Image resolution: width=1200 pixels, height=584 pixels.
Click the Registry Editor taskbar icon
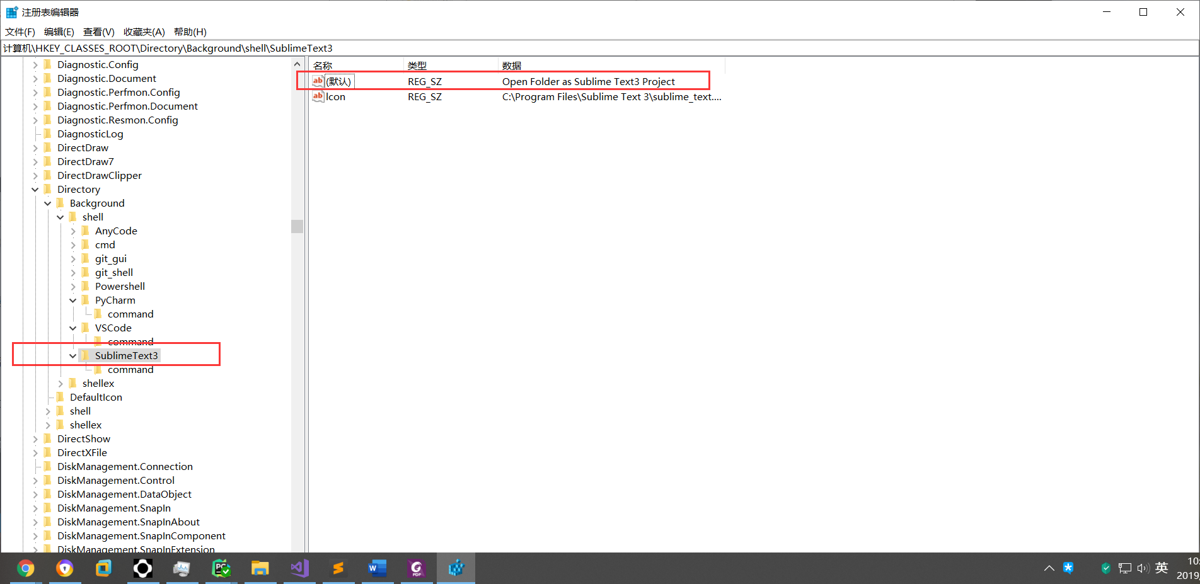click(456, 569)
